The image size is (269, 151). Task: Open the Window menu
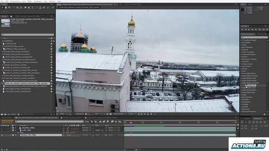point(52,1)
